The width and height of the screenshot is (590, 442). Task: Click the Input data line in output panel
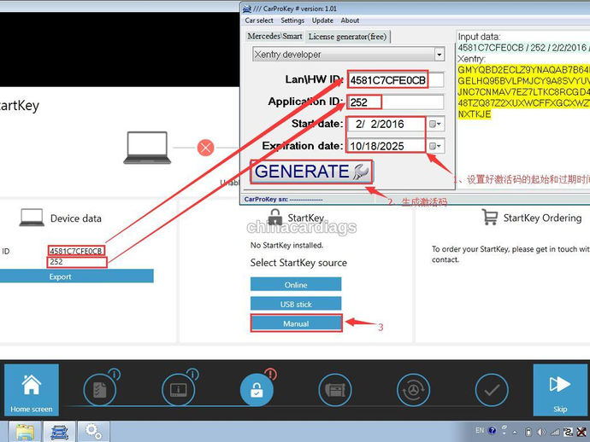pyautogui.click(x=523, y=48)
